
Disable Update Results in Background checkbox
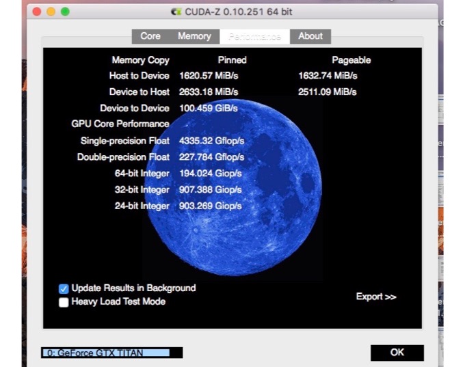click(64, 288)
